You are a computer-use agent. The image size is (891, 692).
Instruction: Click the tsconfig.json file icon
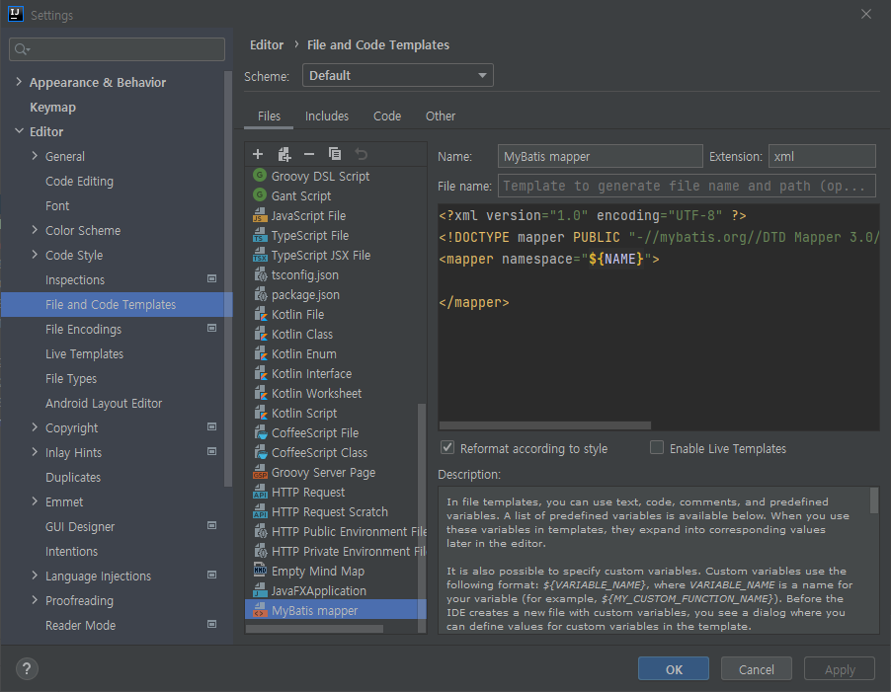point(260,274)
